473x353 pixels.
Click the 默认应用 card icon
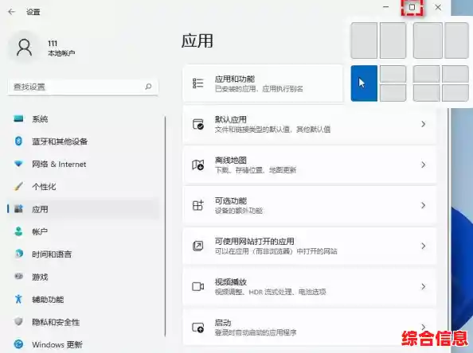pos(198,124)
